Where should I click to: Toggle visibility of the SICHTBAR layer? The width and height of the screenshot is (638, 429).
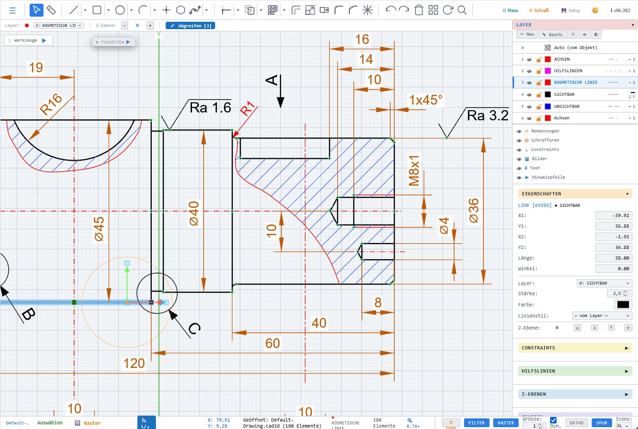pyautogui.click(x=529, y=94)
